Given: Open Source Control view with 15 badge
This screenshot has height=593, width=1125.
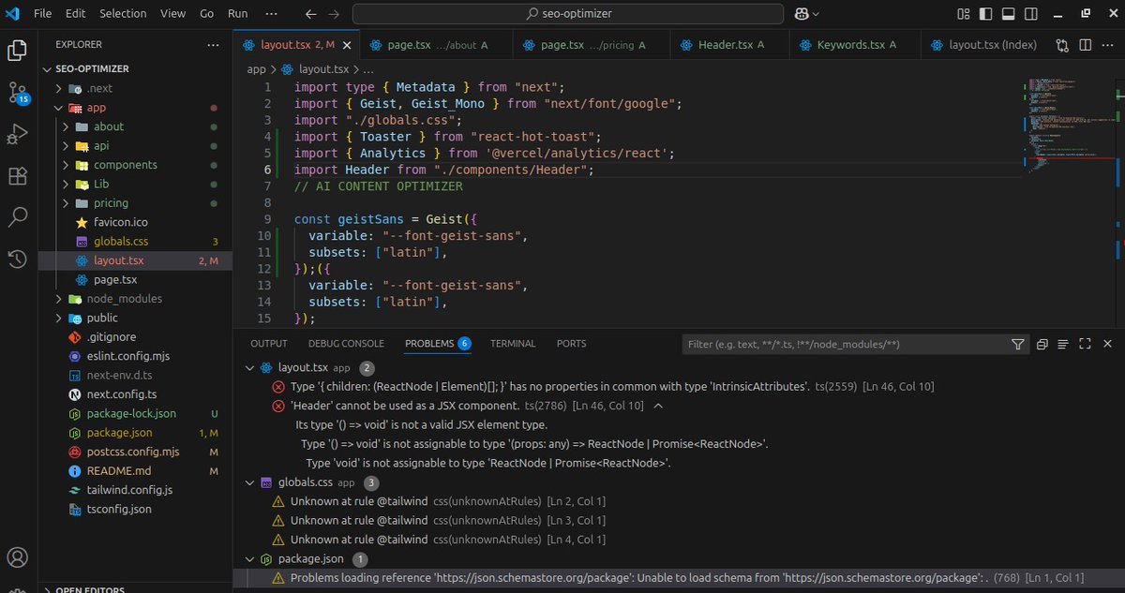Looking at the screenshot, I should click(x=17, y=92).
